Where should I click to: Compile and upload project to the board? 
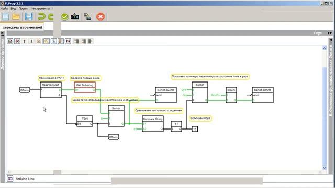pos(75,16)
